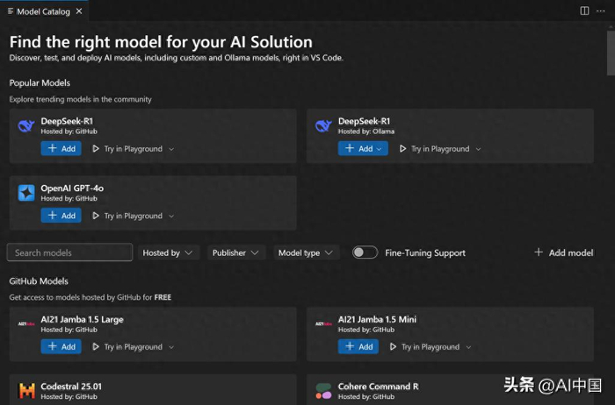Open the Model type filter dropdown
615x405 pixels.
click(x=305, y=252)
